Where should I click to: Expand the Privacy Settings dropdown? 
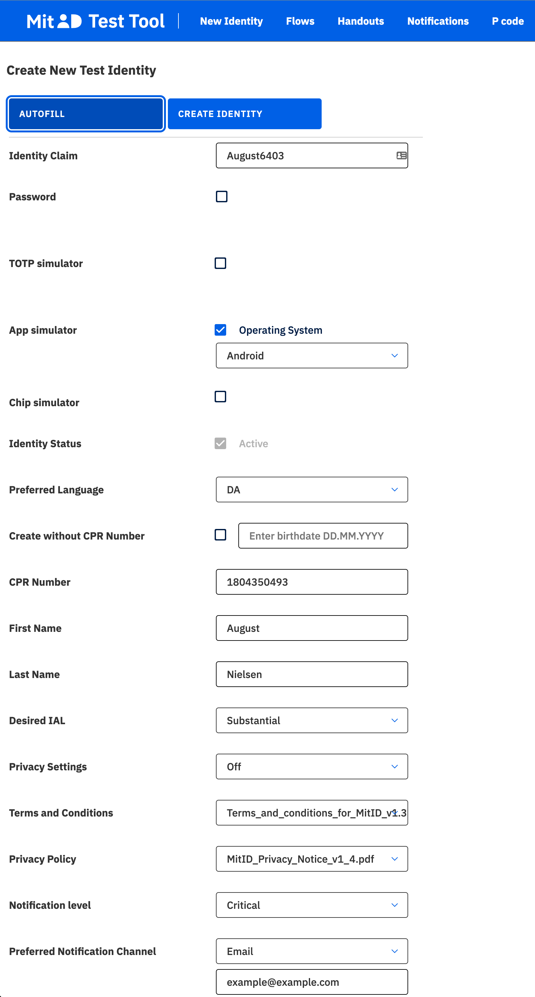click(x=311, y=766)
